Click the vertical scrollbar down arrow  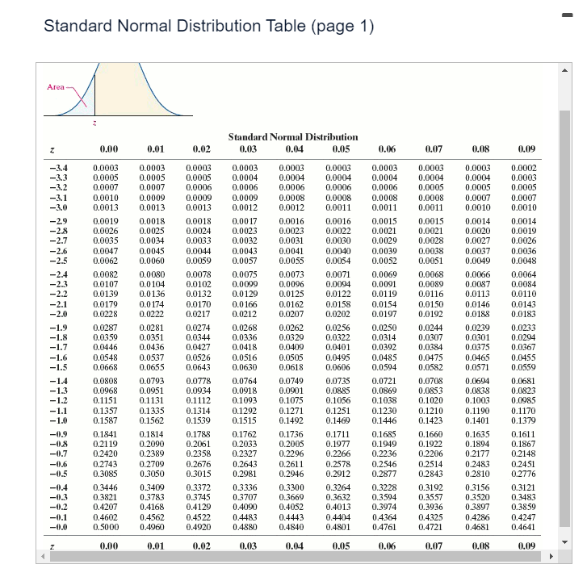click(565, 542)
